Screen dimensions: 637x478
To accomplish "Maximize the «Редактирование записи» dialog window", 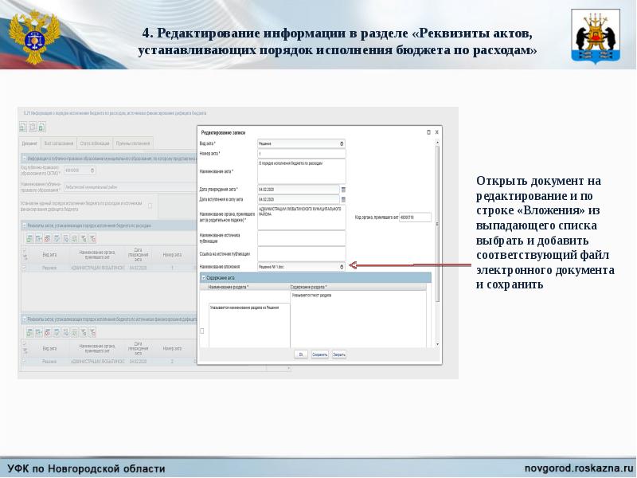I will point(428,131).
